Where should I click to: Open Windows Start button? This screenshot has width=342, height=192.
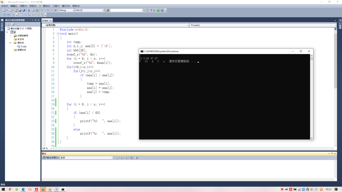tap(3, 189)
